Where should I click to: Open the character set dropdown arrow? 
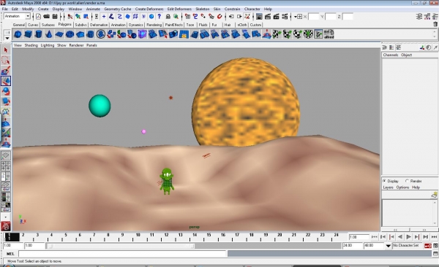(x=388, y=246)
